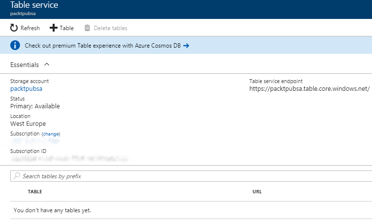This screenshot has width=372, height=220.
Task: Select the Table service endpoint URL text
Action: pos(309,89)
